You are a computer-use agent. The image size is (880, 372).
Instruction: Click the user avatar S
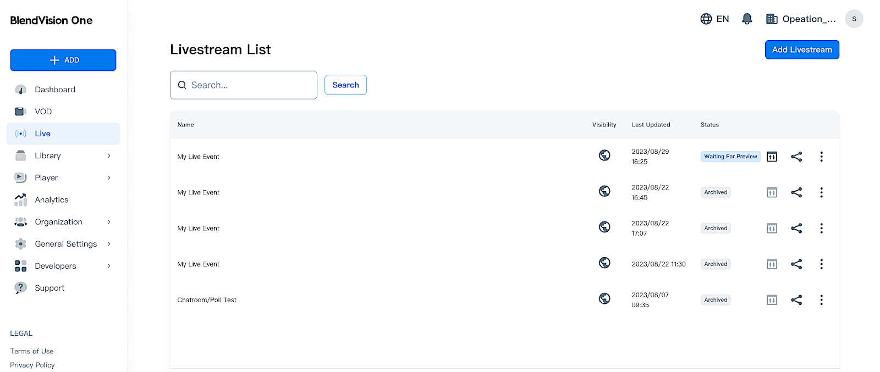854,19
